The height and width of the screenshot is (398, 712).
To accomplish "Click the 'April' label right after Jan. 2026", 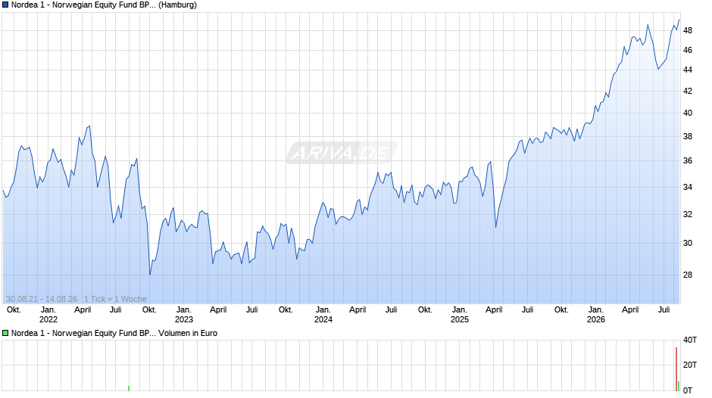I will tap(630, 309).
